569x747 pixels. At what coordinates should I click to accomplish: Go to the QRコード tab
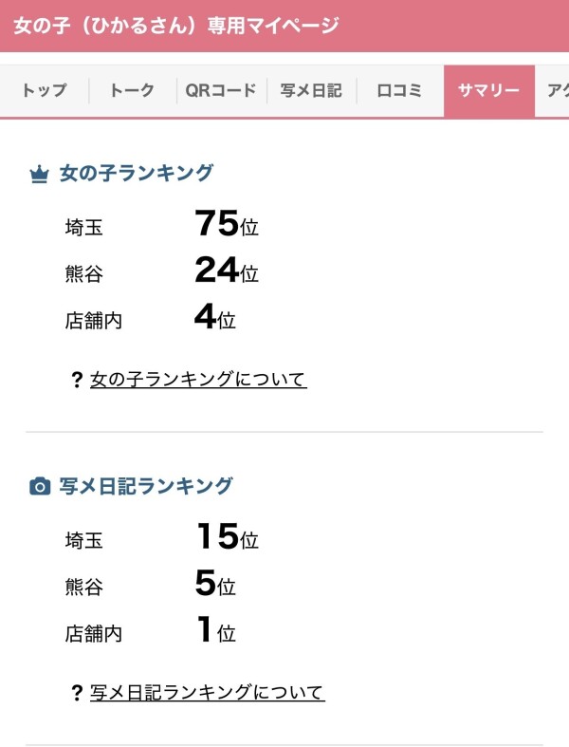click(221, 91)
